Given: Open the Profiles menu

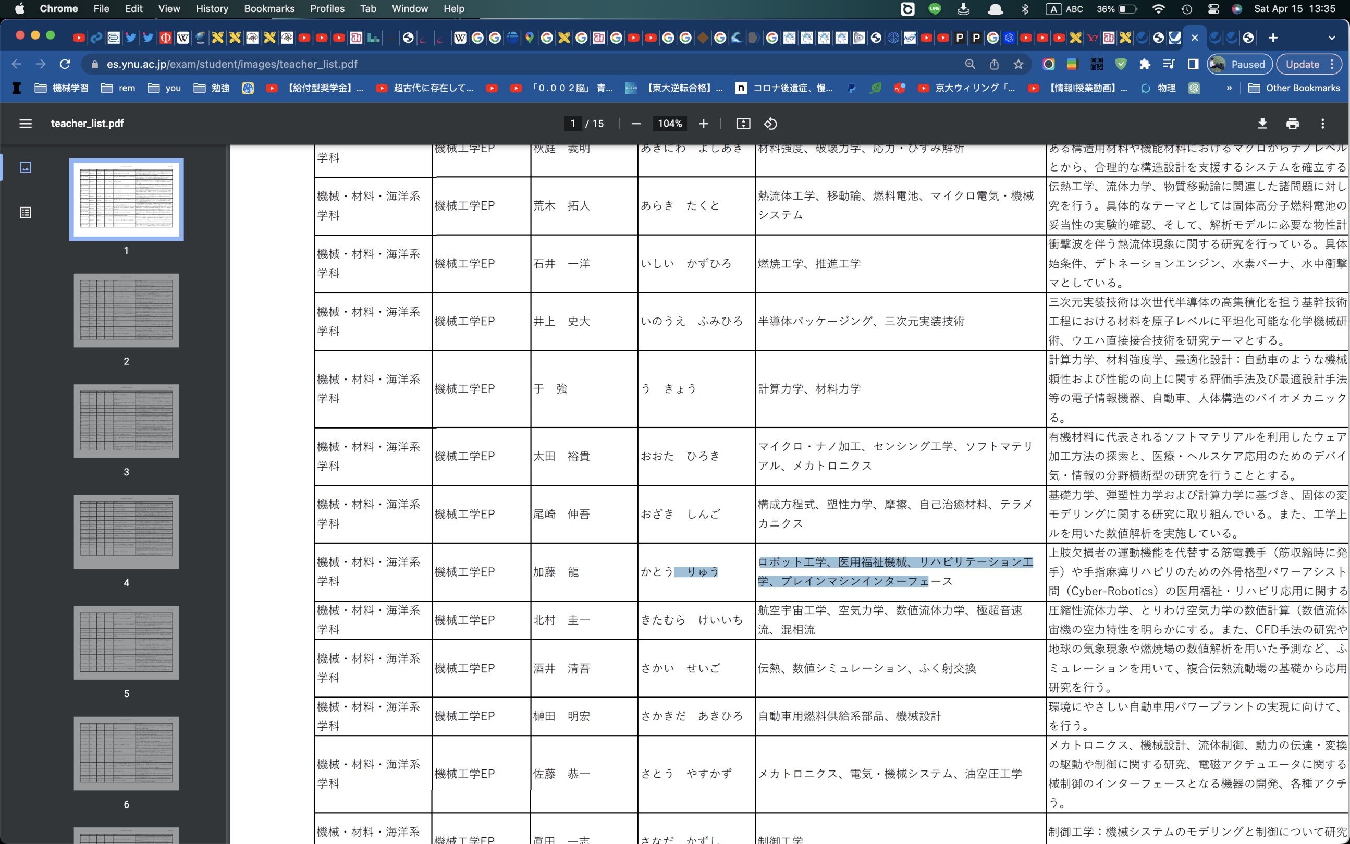Looking at the screenshot, I should tap(327, 8).
